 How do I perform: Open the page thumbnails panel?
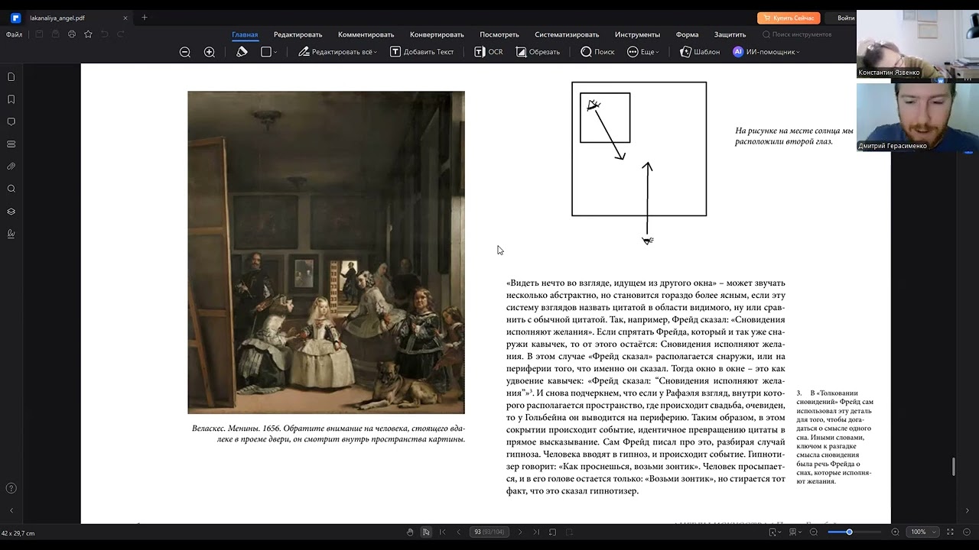[x=11, y=77]
